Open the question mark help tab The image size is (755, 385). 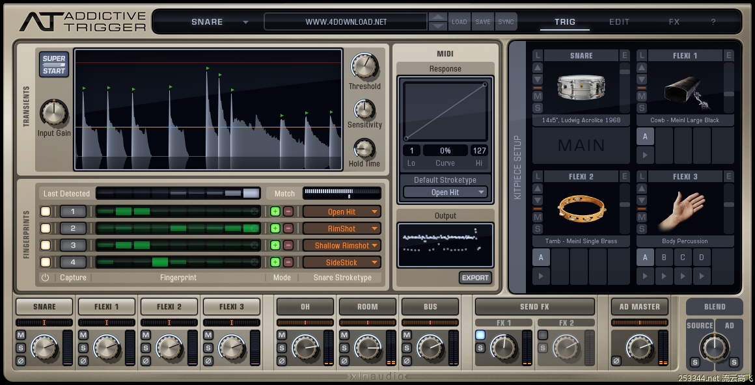click(713, 21)
